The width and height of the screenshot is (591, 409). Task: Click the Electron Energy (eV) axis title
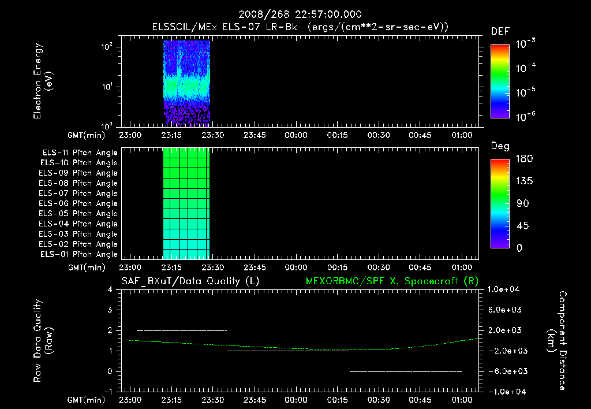coord(43,81)
